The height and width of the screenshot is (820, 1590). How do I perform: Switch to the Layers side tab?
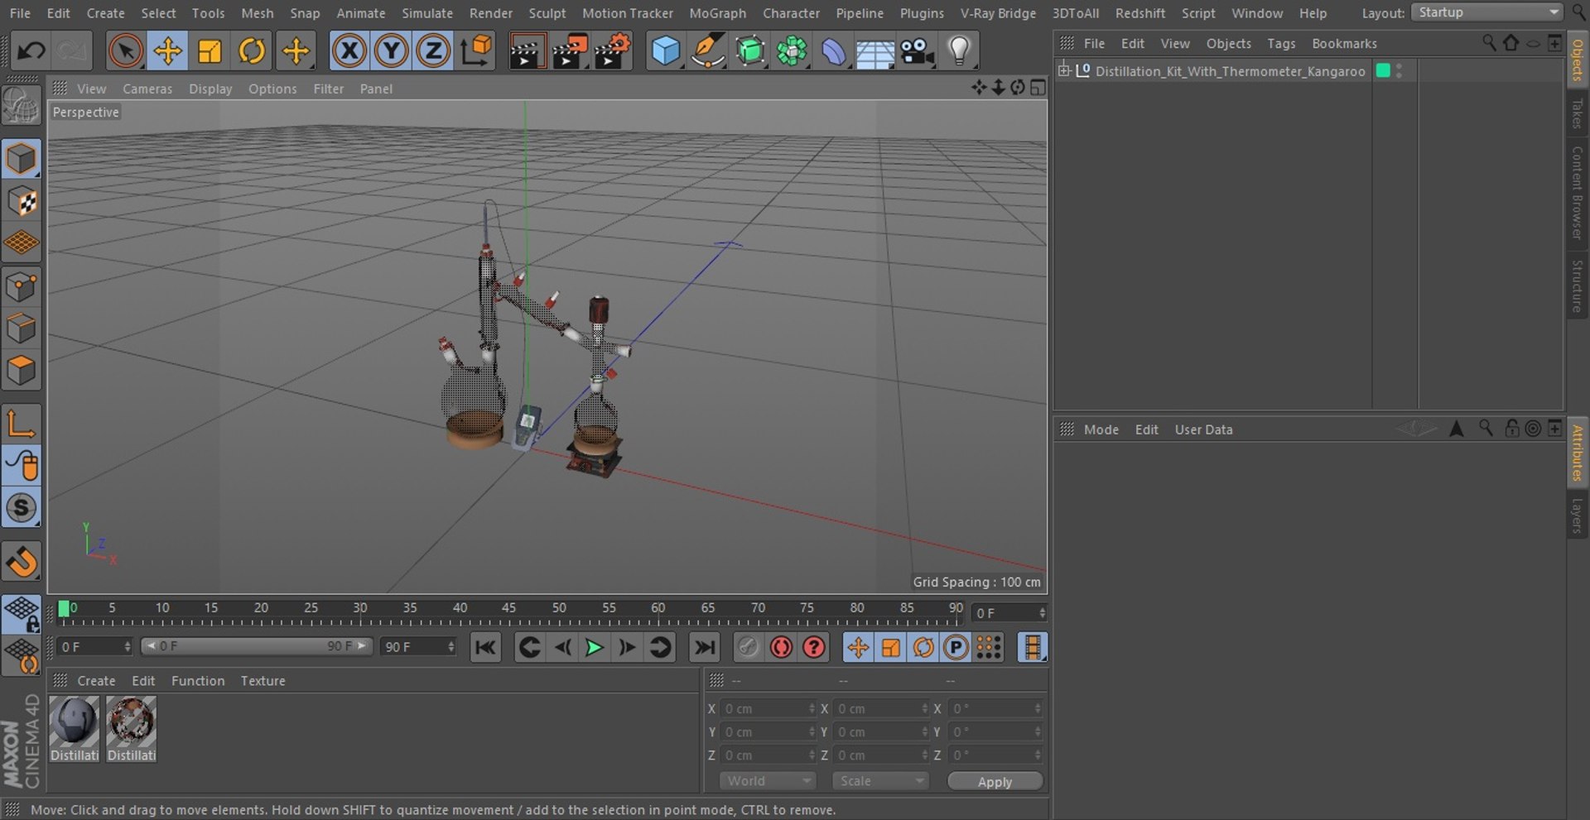[1577, 515]
